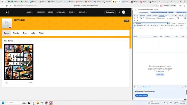Clear the filter text with the X icon

pyautogui.click(x=168, y=23)
